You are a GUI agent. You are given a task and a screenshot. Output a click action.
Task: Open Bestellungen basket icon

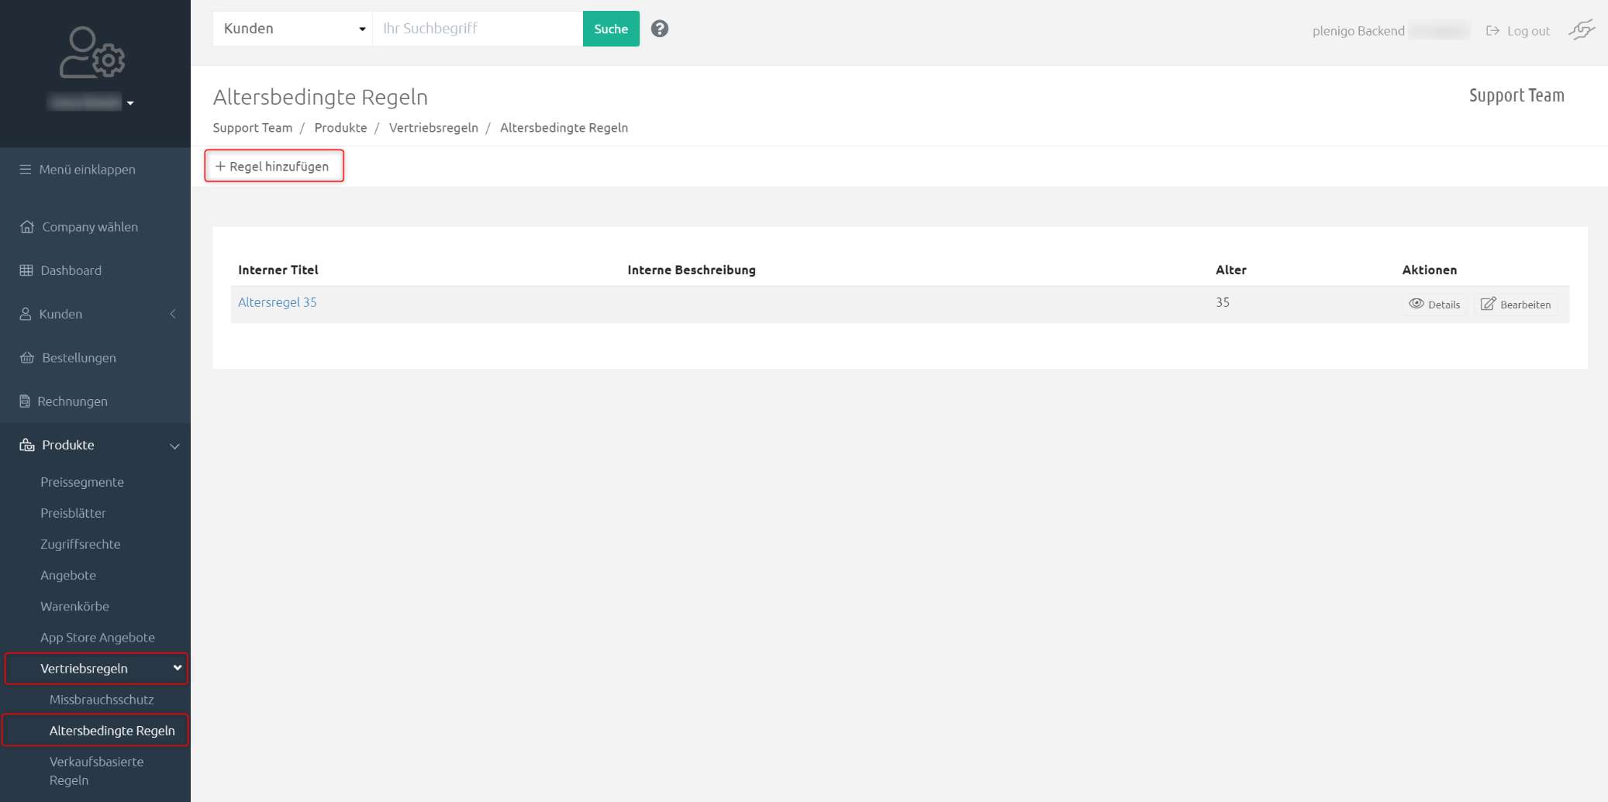tap(27, 358)
